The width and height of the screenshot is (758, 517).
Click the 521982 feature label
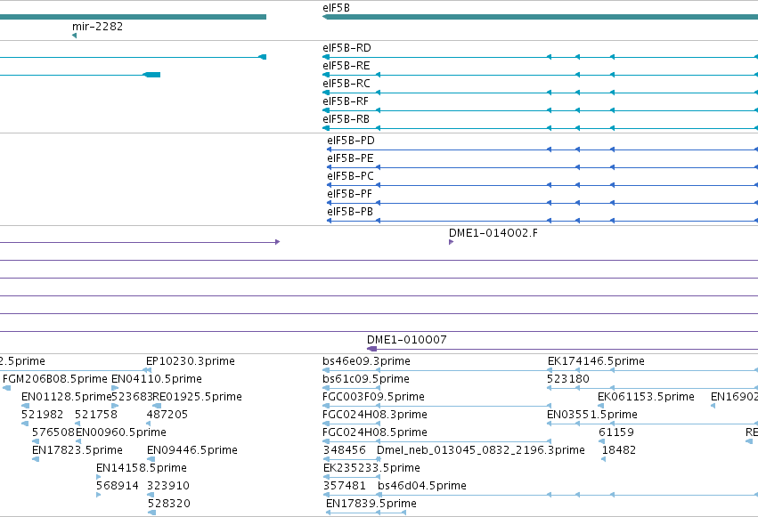tap(42, 415)
